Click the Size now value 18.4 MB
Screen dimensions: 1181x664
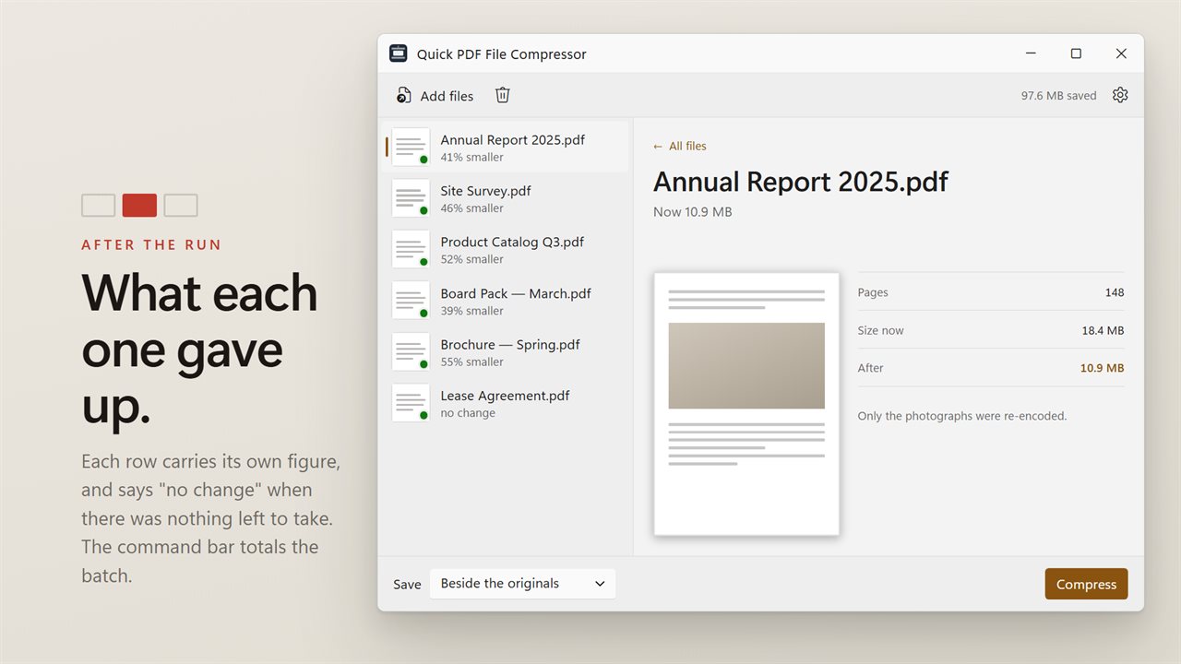[1103, 330]
